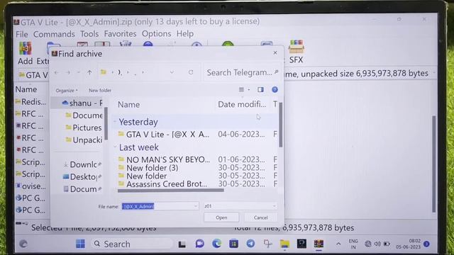Open the WinRAR address bar dropdown arrow
Image resolution: width=454 pixels, height=255 pixels.
point(434,73)
